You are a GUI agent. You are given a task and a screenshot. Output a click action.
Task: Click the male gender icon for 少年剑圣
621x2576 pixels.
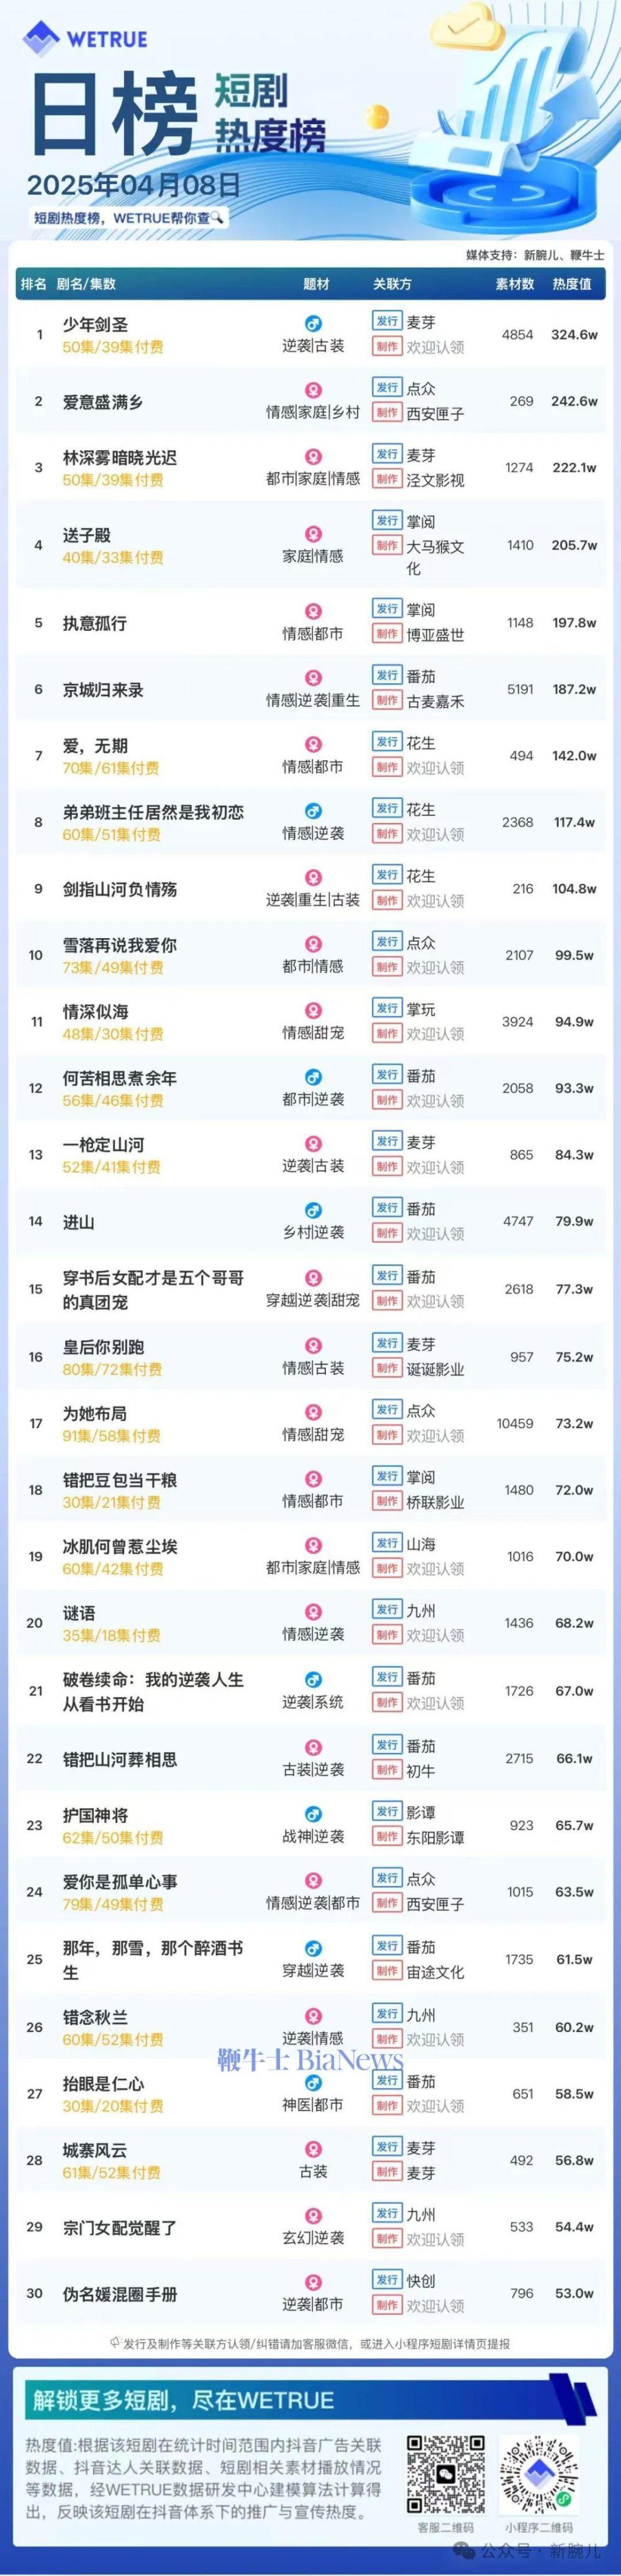[x=312, y=324]
